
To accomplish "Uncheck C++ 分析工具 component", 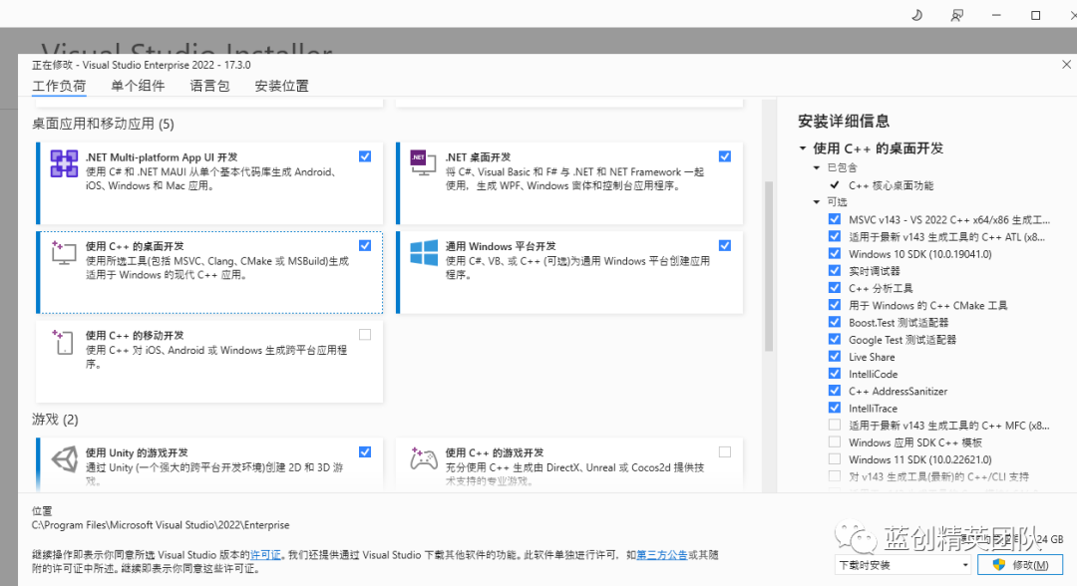I will pyautogui.click(x=835, y=288).
